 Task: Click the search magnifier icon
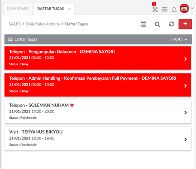[158, 24]
